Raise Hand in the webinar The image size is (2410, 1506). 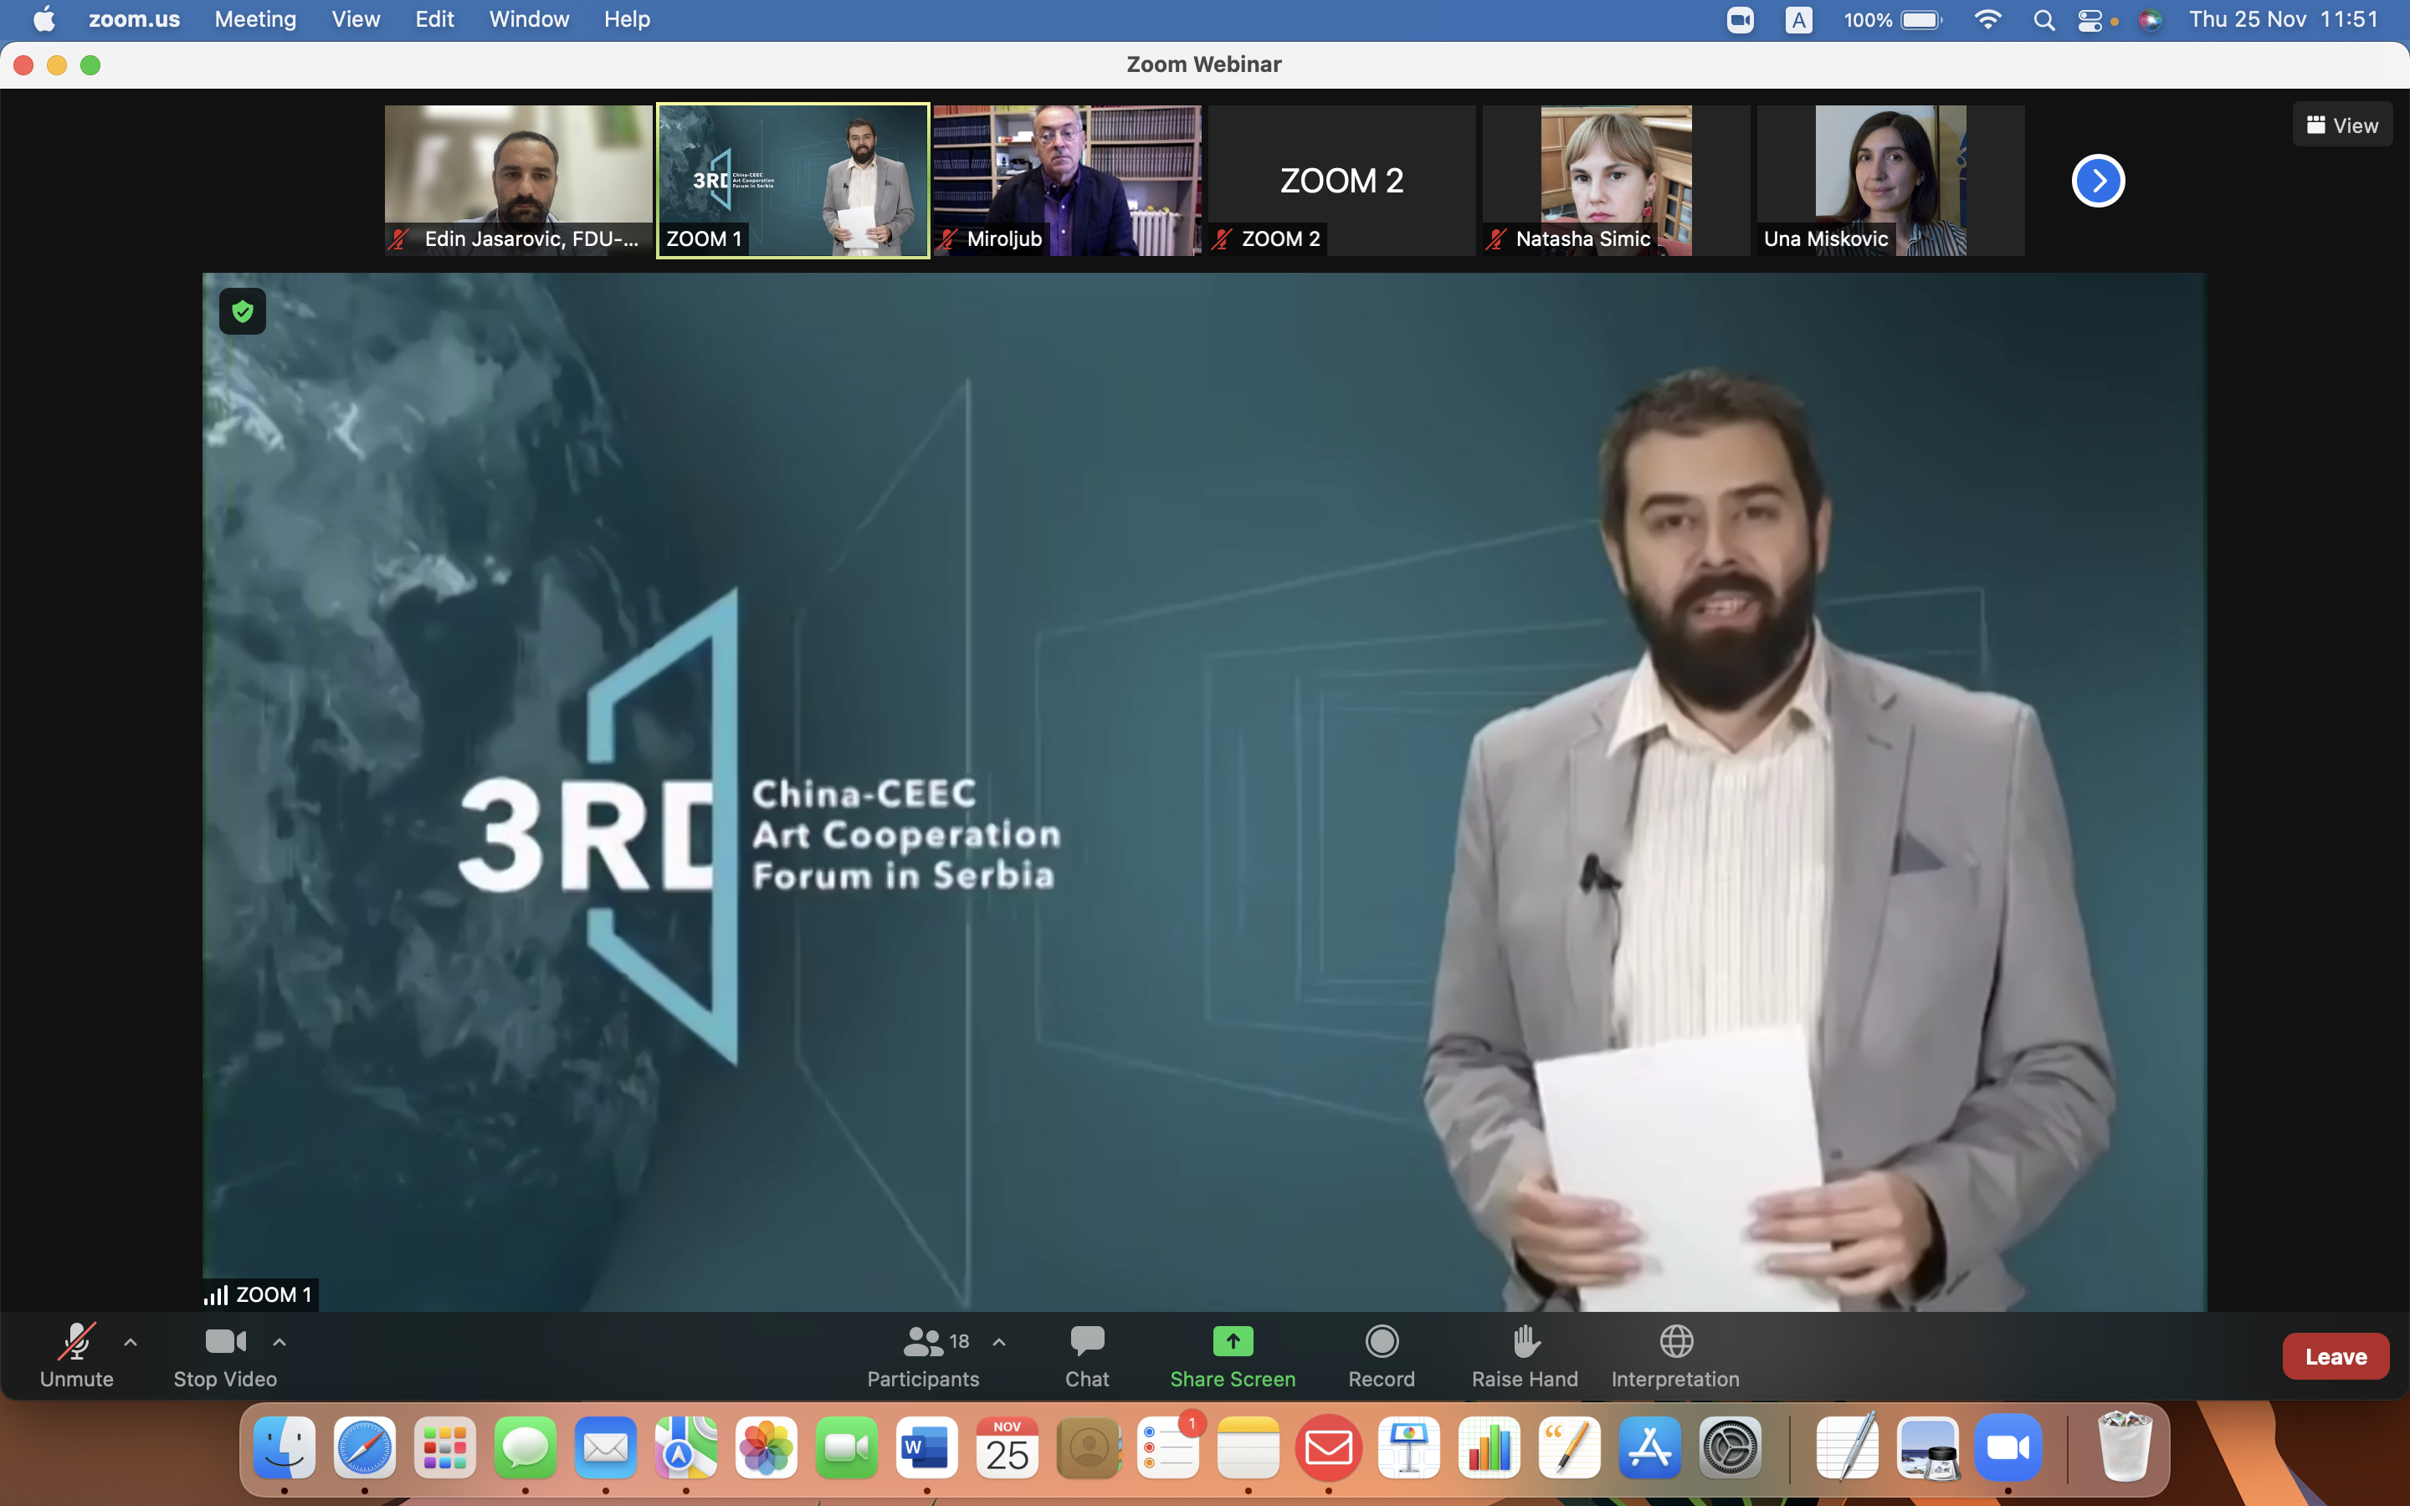point(1525,1355)
